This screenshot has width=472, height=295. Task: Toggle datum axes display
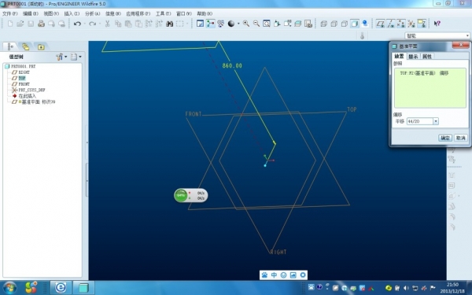(391, 24)
